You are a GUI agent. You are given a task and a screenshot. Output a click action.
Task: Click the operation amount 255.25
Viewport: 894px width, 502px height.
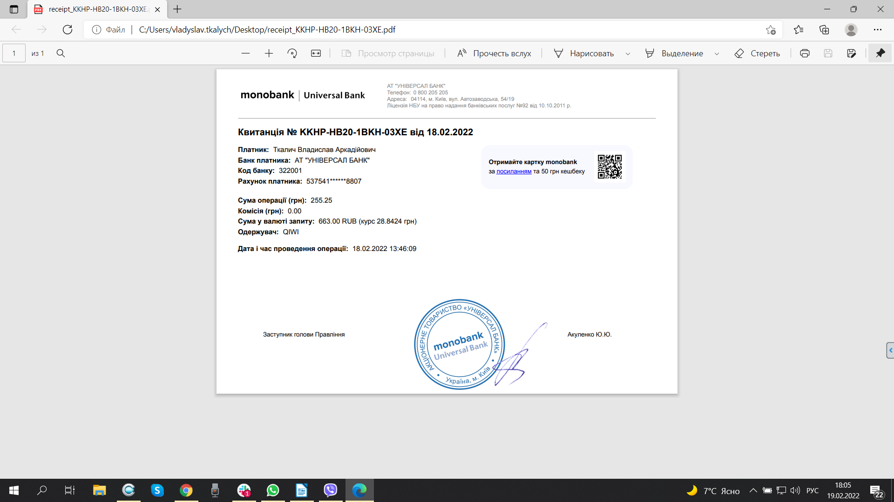(321, 200)
